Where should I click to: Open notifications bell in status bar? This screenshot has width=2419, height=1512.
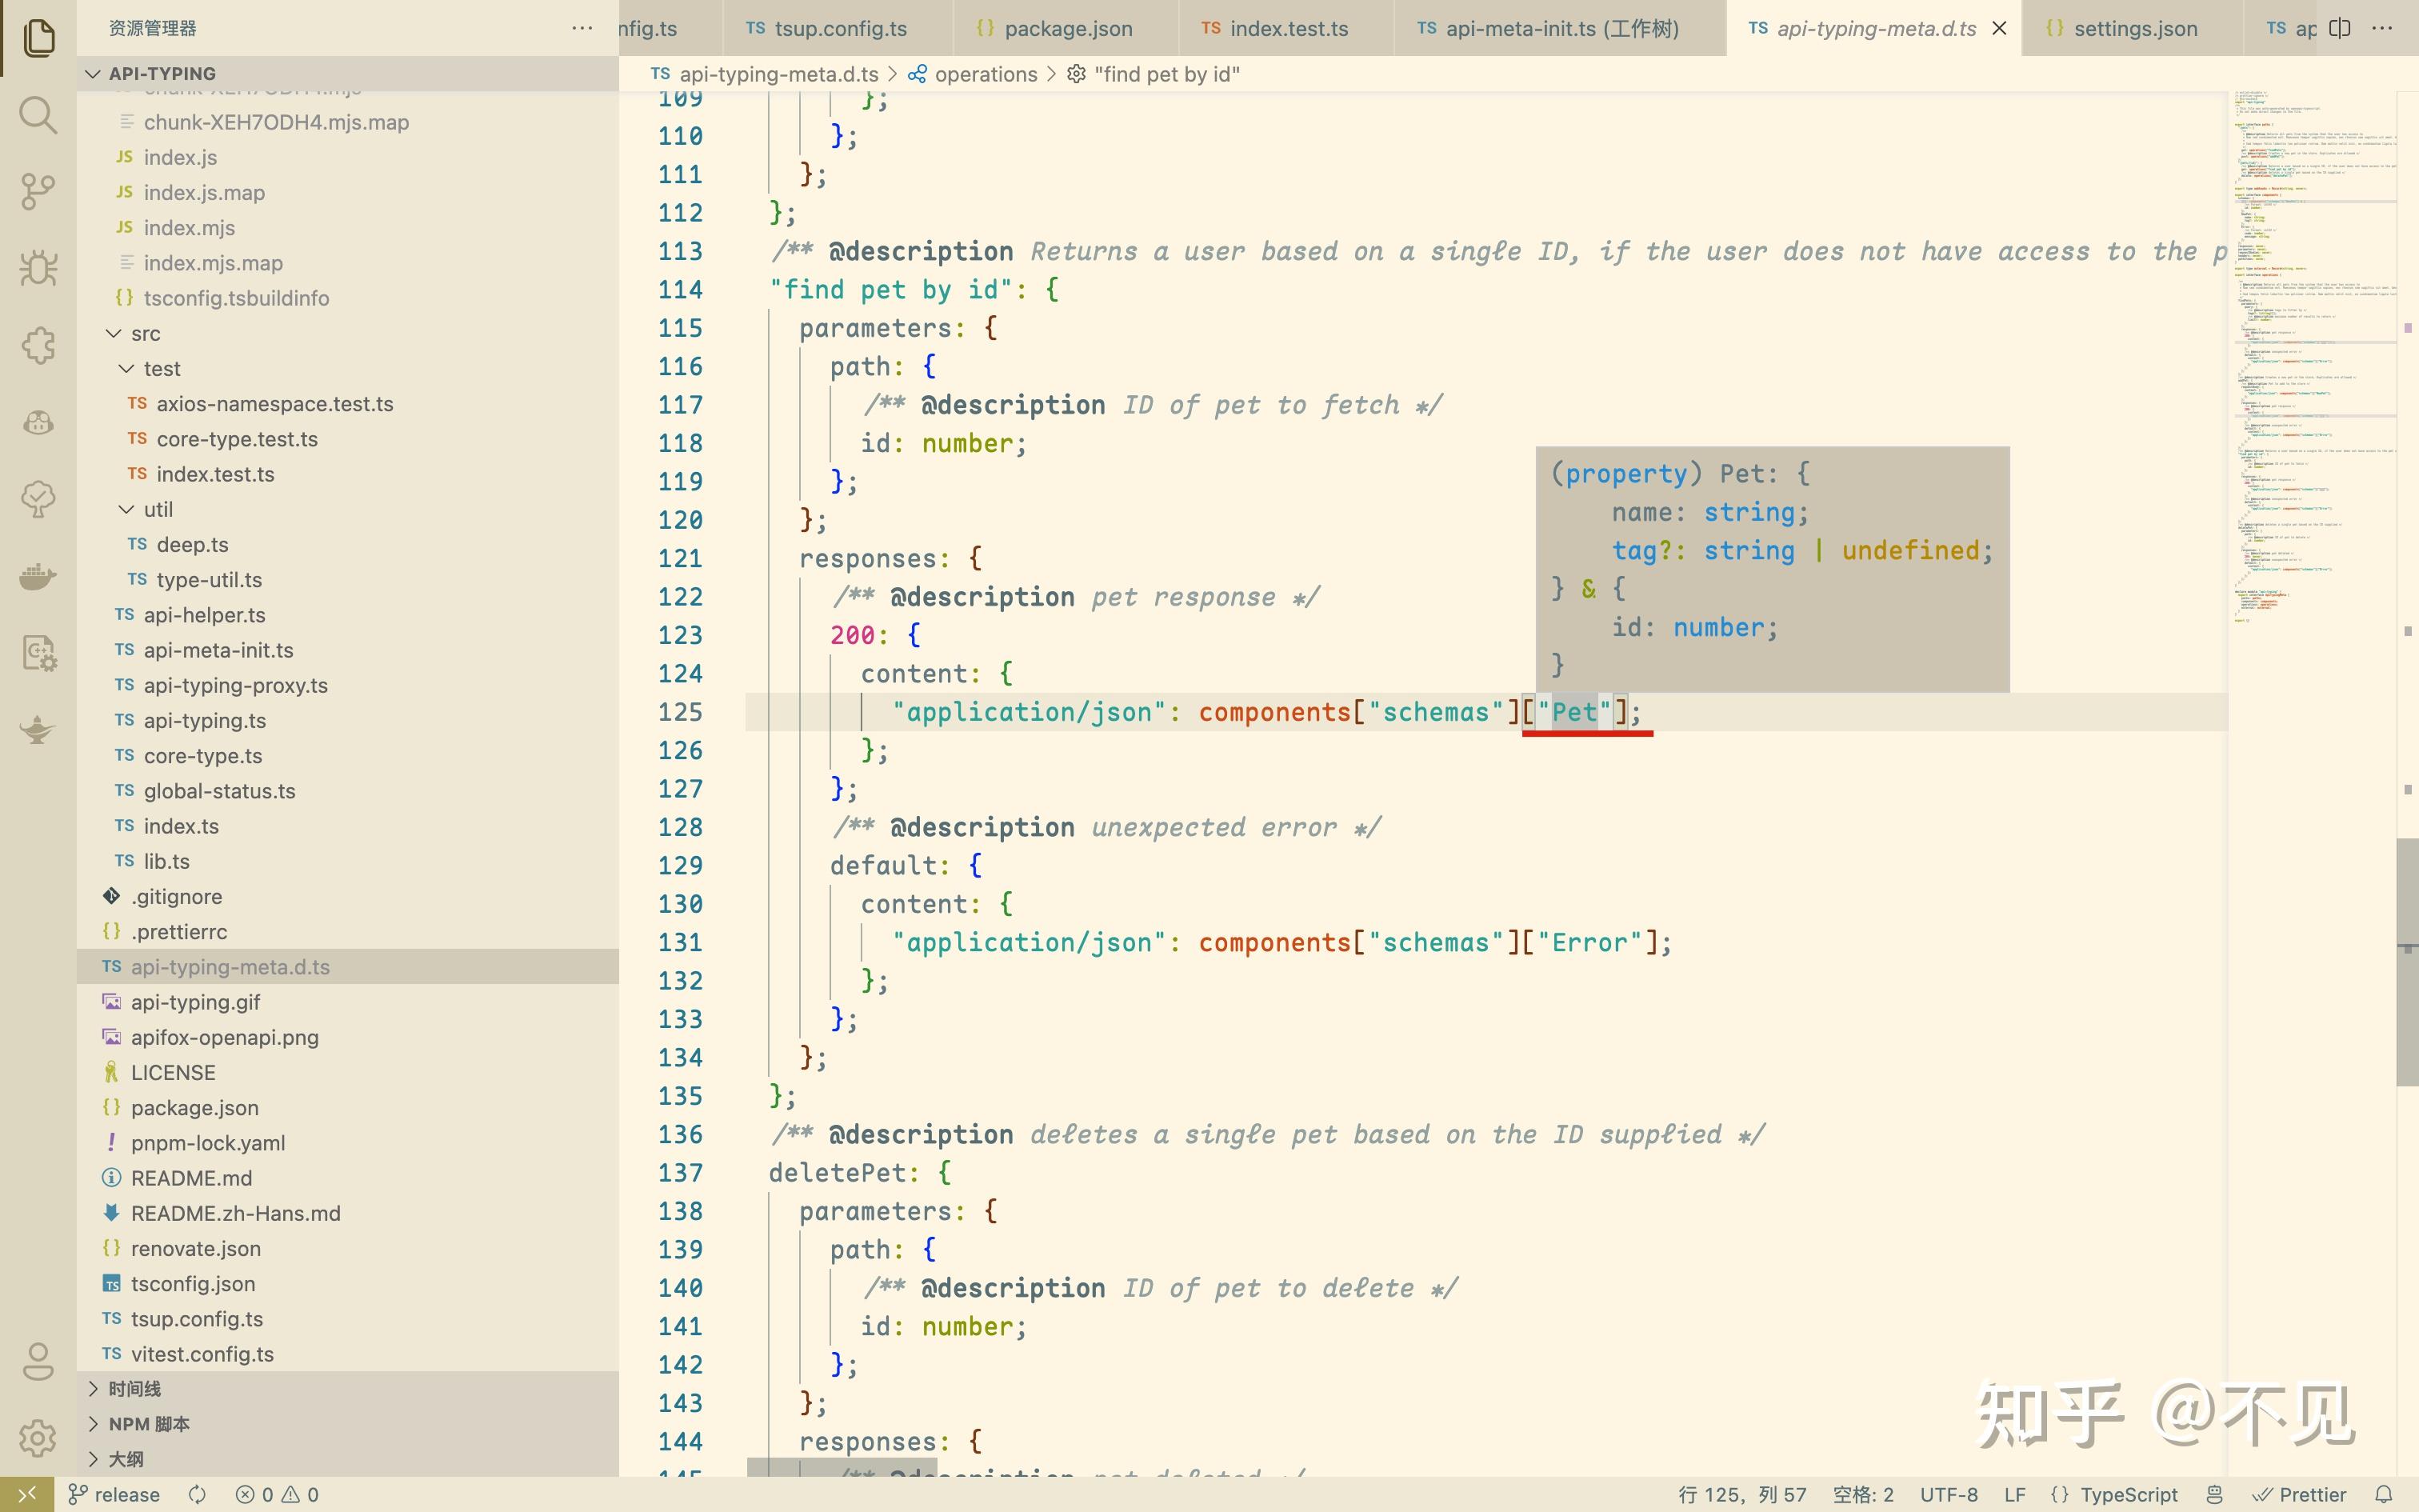click(x=2384, y=1494)
